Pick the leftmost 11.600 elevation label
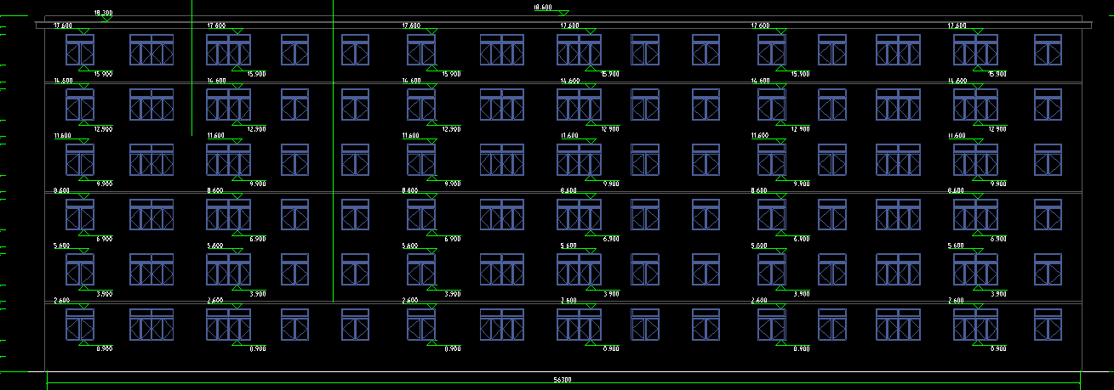 (x=63, y=136)
